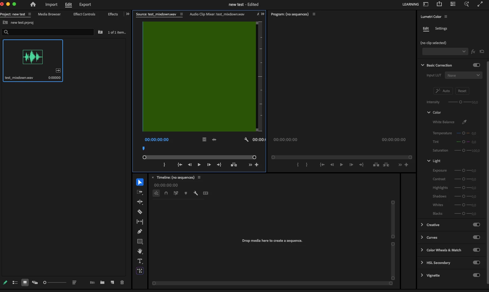This screenshot has height=292, width=489.
Task: Disable the Basic Correction toggle
Action: point(476,65)
